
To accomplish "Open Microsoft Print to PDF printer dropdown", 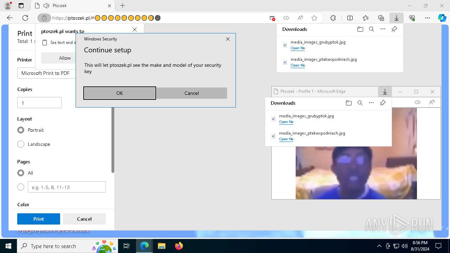I will pyautogui.click(x=47, y=73).
